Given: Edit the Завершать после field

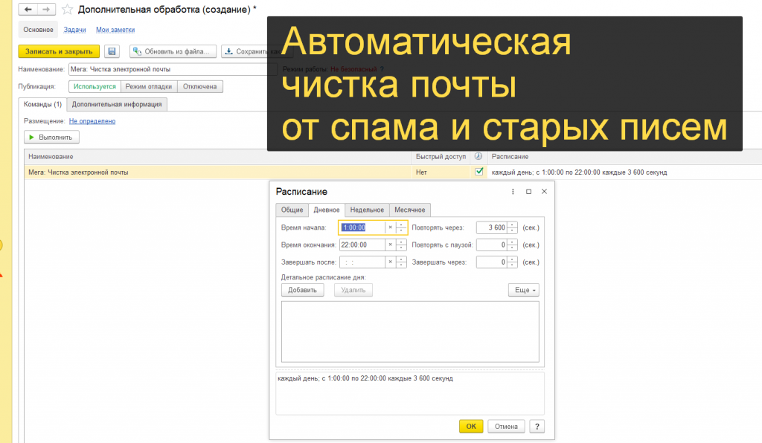Looking at the screenshot, I should 362,262.
